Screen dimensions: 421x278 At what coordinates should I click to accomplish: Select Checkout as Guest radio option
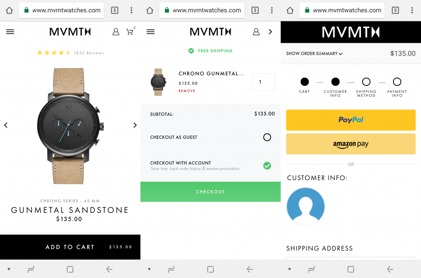click(267, 137)
